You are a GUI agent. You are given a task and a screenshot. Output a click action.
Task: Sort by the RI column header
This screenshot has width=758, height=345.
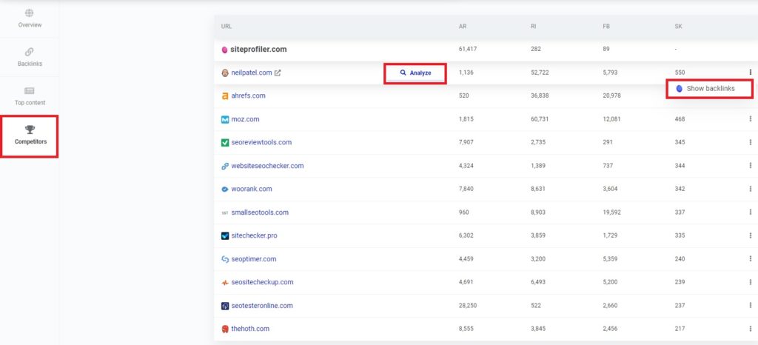pyautogui.click(x=533, y=27)
